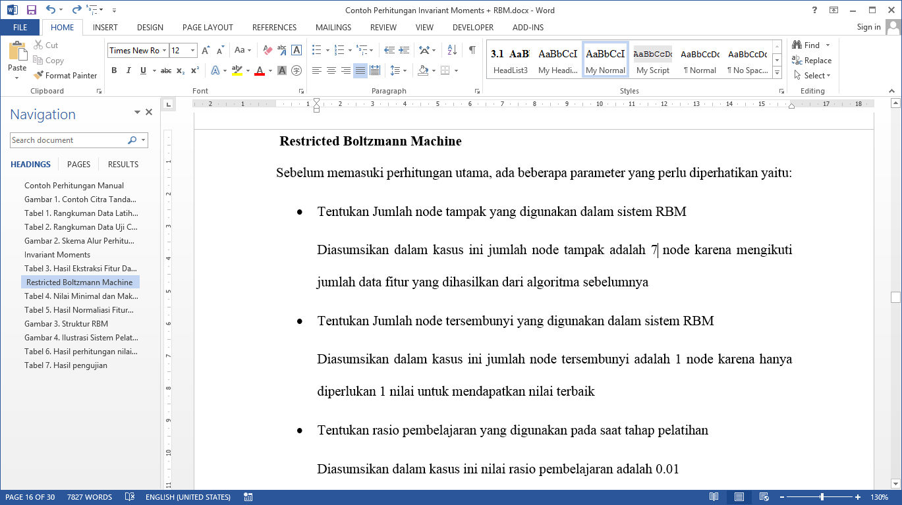
Task: Click the Sort A-Z icon
Action: pos(452,50)
